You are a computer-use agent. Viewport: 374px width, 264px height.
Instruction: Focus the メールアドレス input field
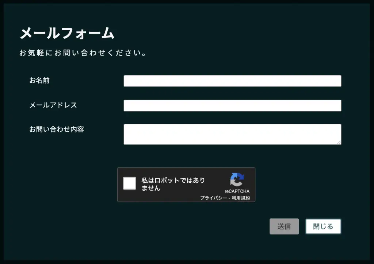pos(232,105)
